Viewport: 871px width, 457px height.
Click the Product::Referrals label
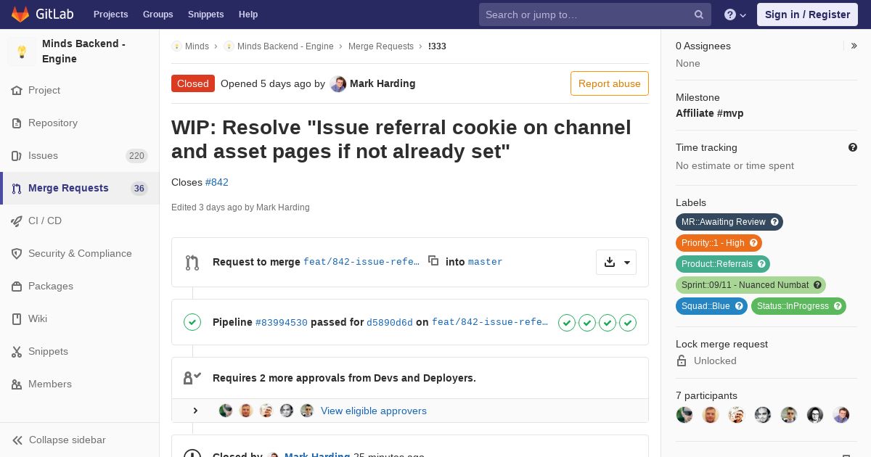pos(723,264)
